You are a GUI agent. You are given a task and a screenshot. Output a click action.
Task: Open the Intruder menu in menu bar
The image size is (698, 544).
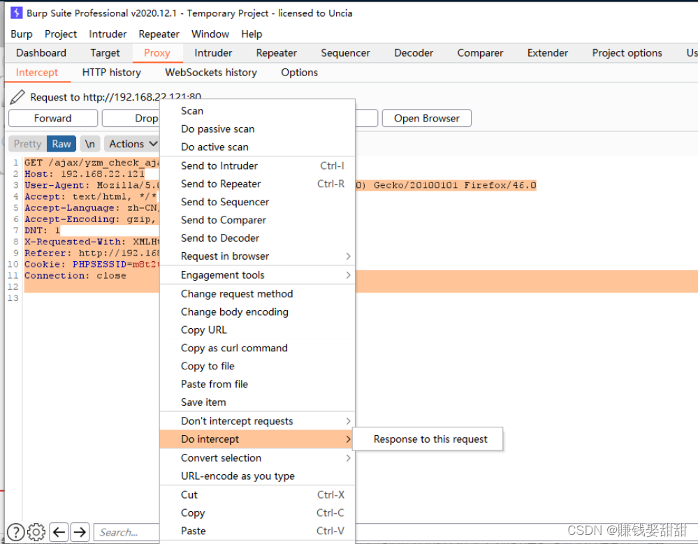108,34
